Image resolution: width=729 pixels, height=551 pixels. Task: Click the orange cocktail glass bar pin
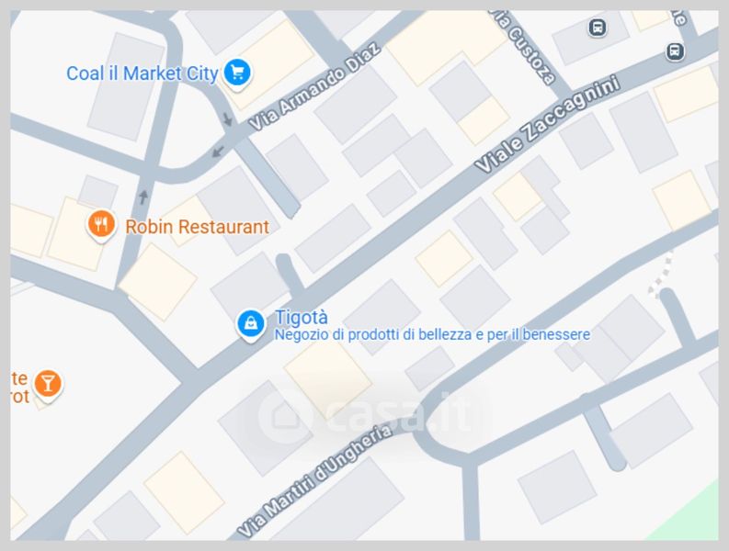tap(48, 385)
